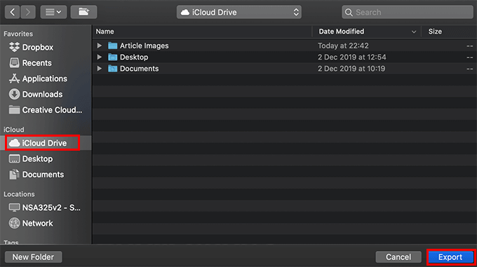
Task: Open the list view options dropdown
Action: coord(53,12)
